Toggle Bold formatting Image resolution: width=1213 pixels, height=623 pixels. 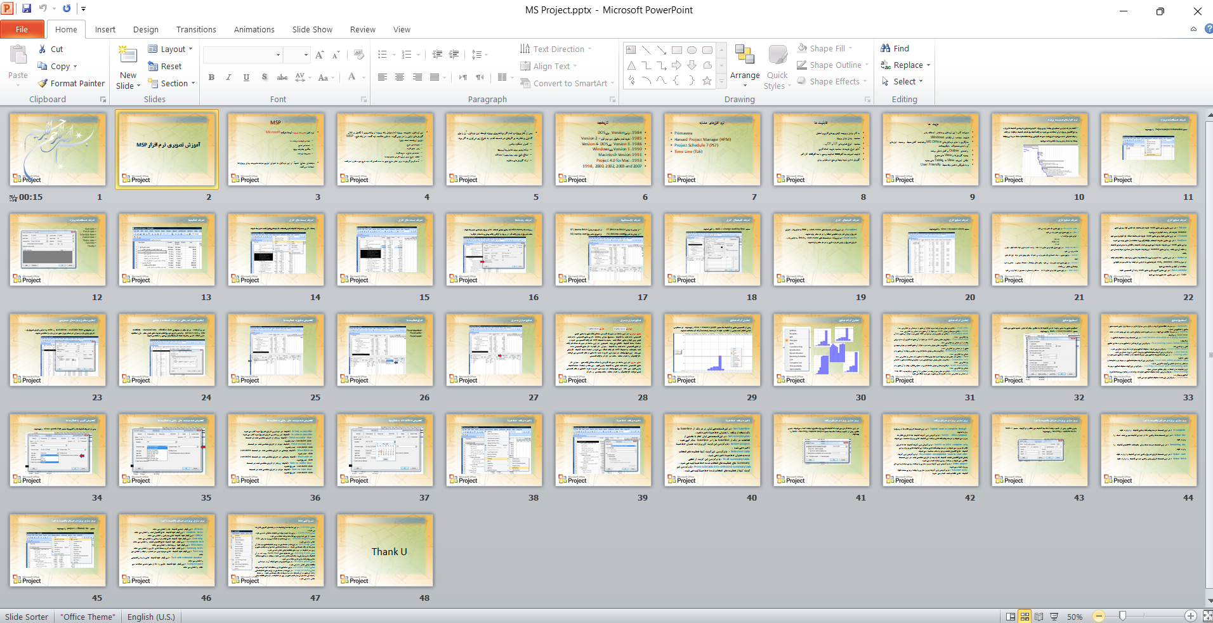click(x=212, y=77)
